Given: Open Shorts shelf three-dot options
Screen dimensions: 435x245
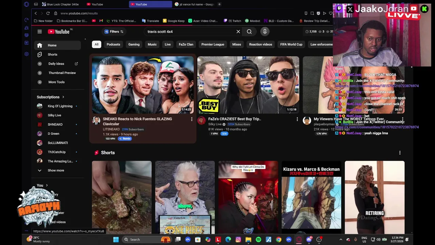Looking at the screenshot, I should click(400, 153).
